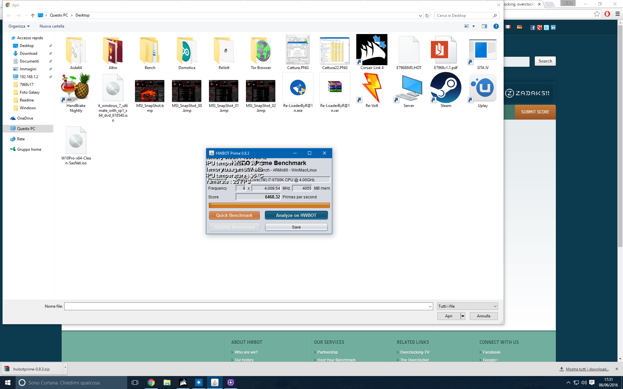Select MSI_SnapShot_01.bmp file
Screen dimensions: 623x389
(224, 96)
